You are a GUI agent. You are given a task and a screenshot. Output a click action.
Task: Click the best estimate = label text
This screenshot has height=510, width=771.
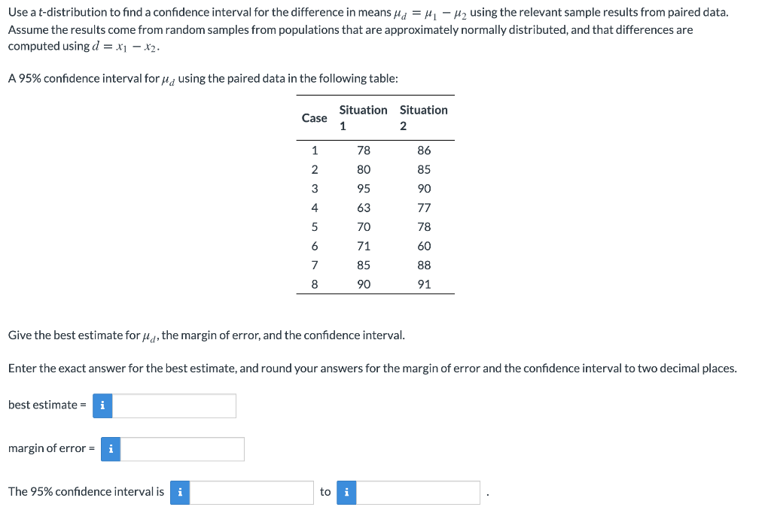tap(45, 405)
